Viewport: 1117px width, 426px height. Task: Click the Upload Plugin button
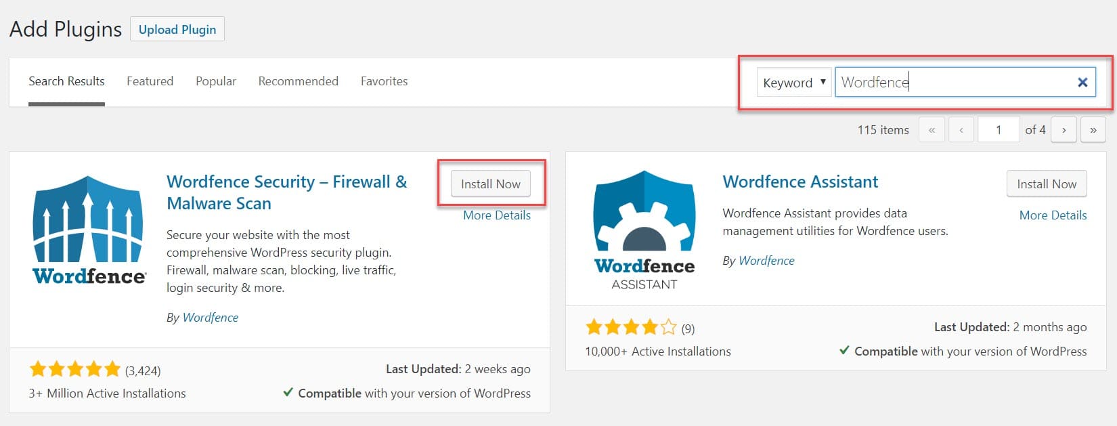click(x=177, y=29)
